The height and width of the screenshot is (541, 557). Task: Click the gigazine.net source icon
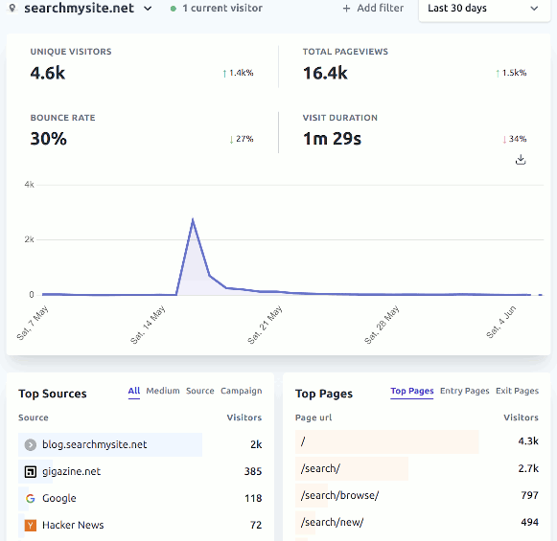[30, 471]
